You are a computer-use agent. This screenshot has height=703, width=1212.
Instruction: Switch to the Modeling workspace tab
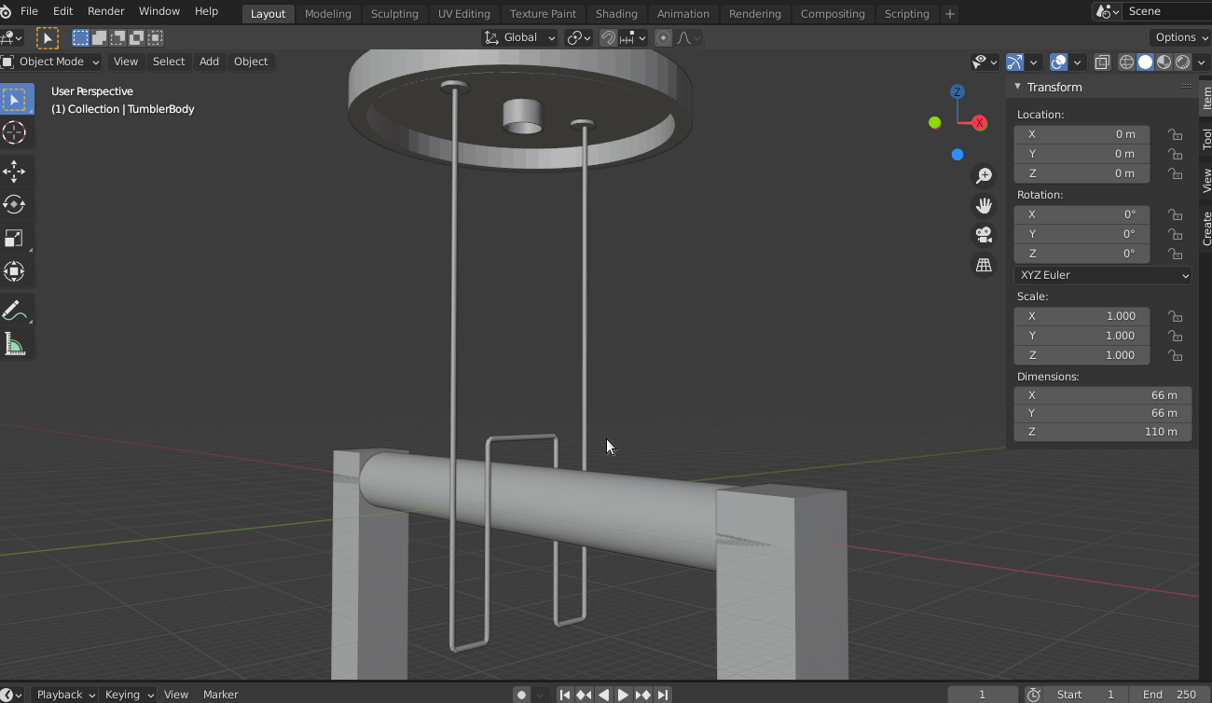tap(328, 14)
